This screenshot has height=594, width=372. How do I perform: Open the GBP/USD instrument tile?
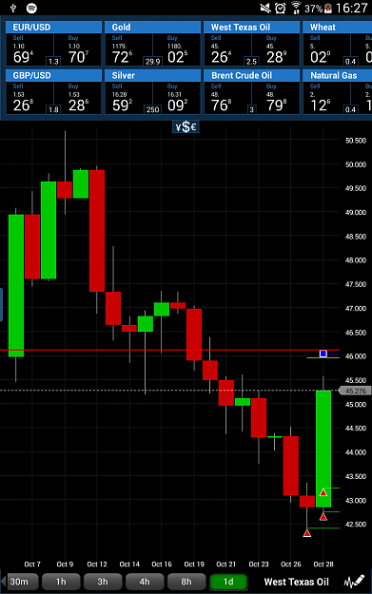click(x=53, y=91)
